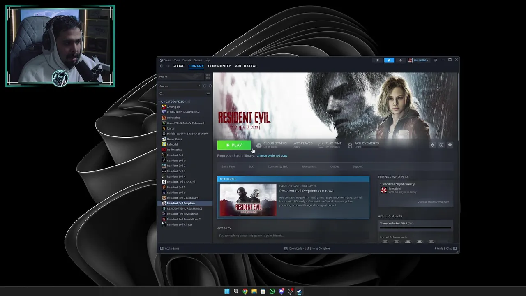Go back with the left arrow
Screen dimensions: 526x296
(x=161, y=66)
